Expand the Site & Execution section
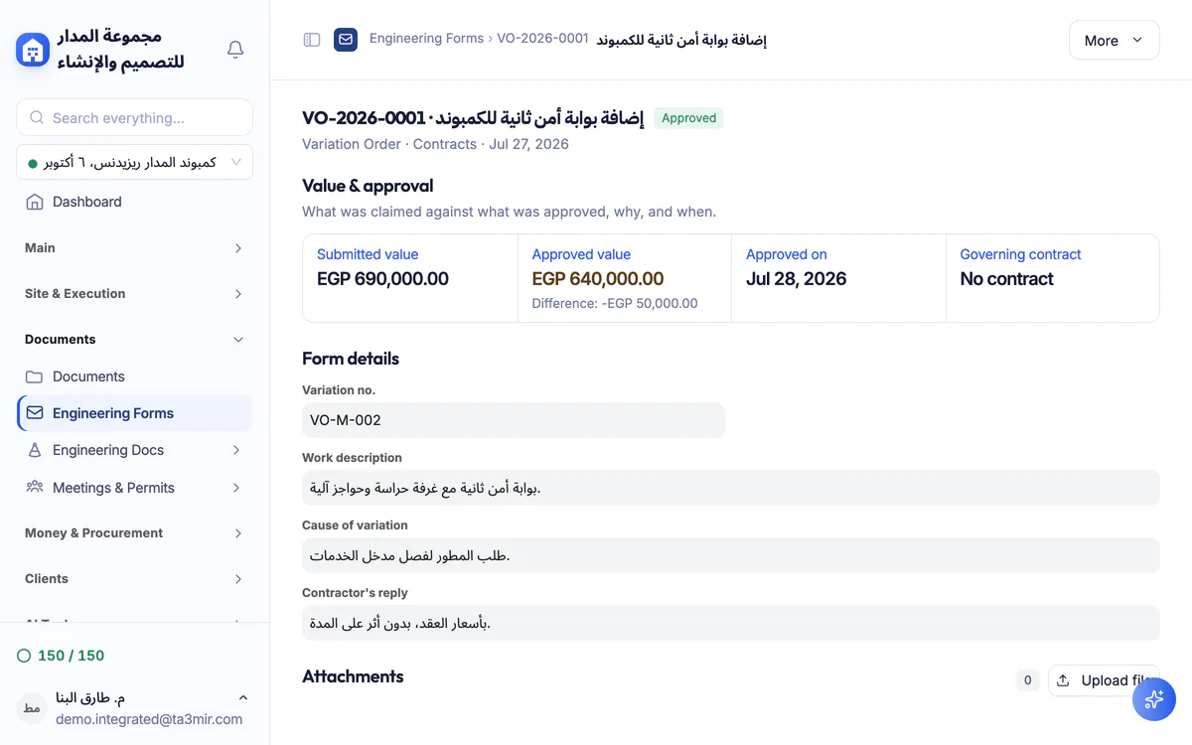 tap(134, 294)
